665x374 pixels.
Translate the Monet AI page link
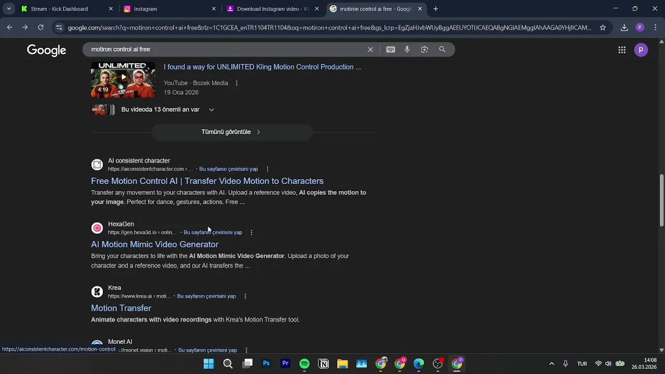[207, 350]
